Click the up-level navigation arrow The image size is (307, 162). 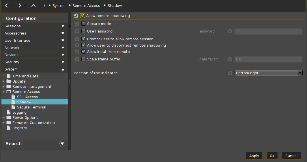(33, 5)
